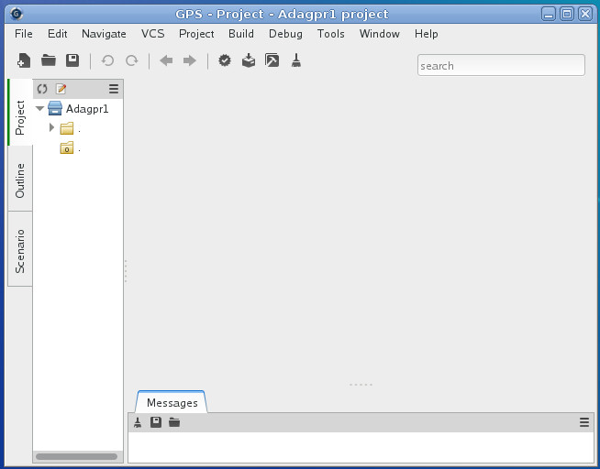Open the Edit menu
Image resolution: width=600 pixels, height=469 pixels.
[x=58, y=34]
